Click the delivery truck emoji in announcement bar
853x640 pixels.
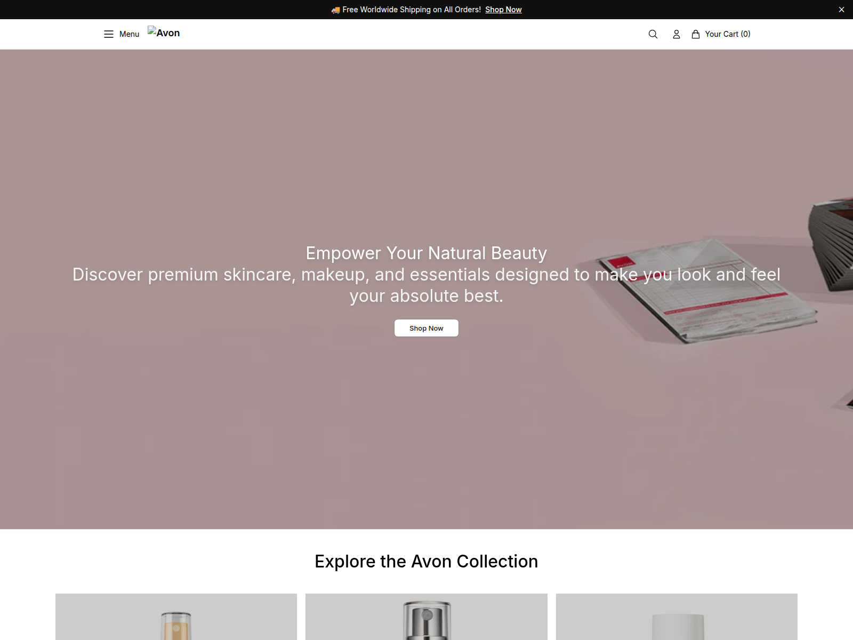(x=335, y=10)
